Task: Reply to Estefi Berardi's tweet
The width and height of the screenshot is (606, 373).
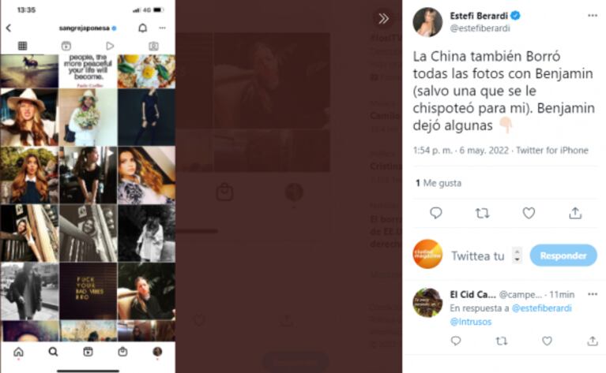Action: 436,213
